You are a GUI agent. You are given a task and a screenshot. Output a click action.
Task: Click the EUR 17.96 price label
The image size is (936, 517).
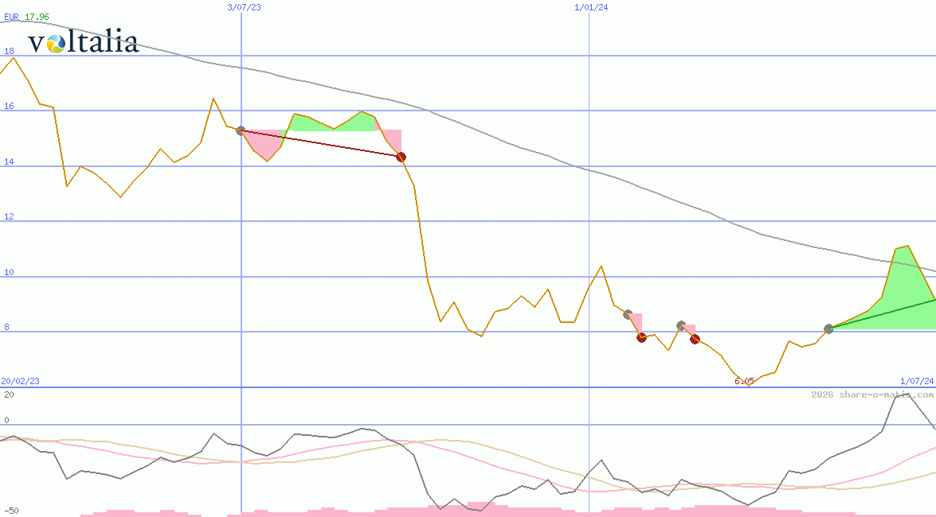[x=26, y=17]
